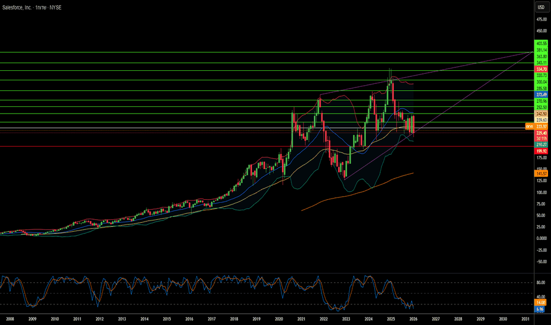551x325 pixels.
Task: Click the small orange tag beside 233.97
Action: coord(529,126)
